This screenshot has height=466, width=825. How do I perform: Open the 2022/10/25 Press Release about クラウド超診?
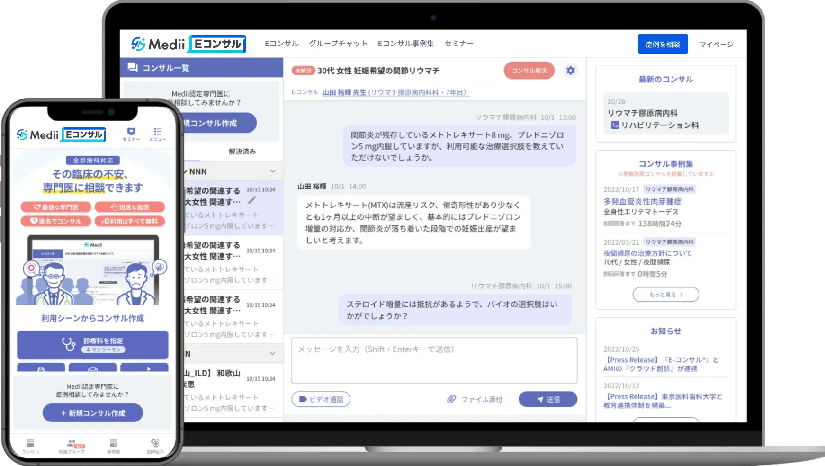click(x=661, y=364)
